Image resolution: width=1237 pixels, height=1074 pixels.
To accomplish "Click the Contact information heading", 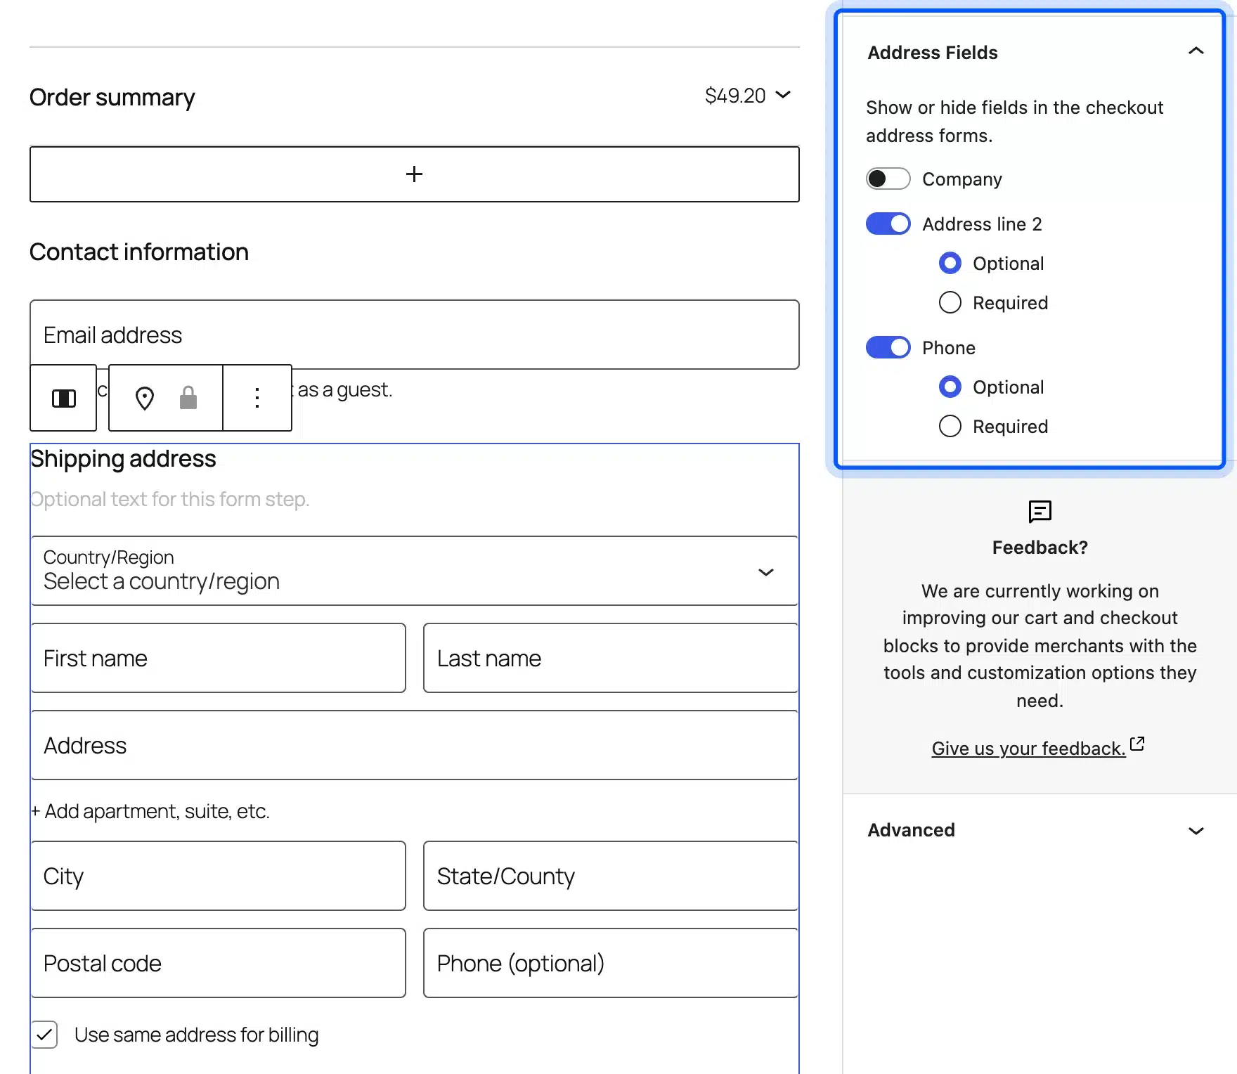I will (x=139, y=252).
